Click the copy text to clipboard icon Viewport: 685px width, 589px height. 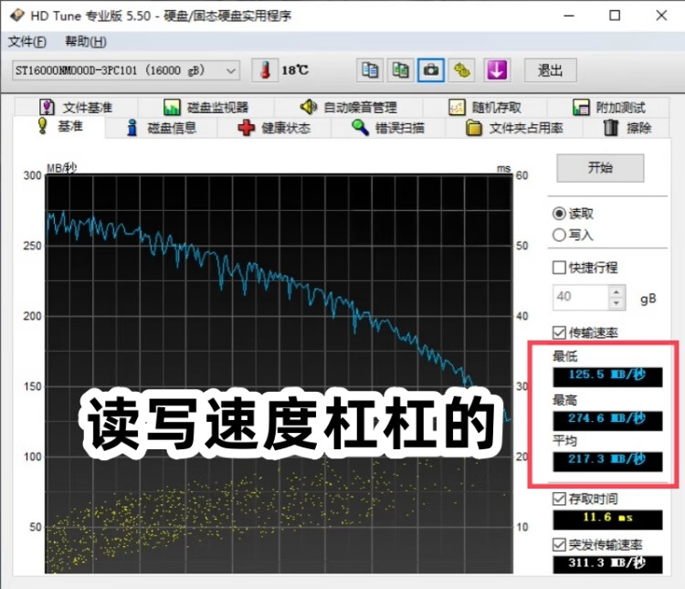coord(370,70)
